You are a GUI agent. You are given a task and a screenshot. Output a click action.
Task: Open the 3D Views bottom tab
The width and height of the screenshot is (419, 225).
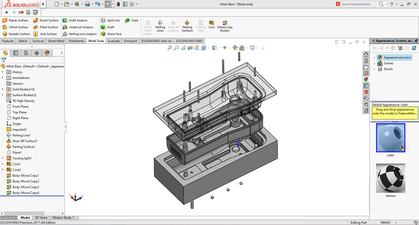pos(41,218)
